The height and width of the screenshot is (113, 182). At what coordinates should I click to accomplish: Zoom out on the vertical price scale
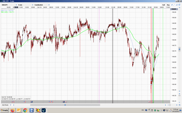[x=179, y=102]
